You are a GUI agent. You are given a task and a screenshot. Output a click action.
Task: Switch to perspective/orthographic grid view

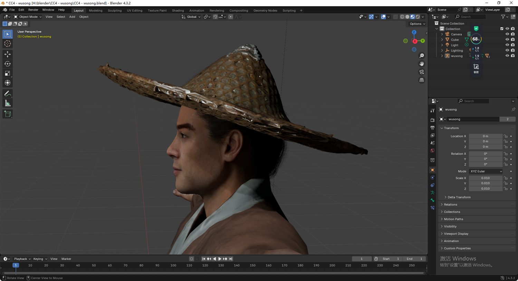pos(422,80)
